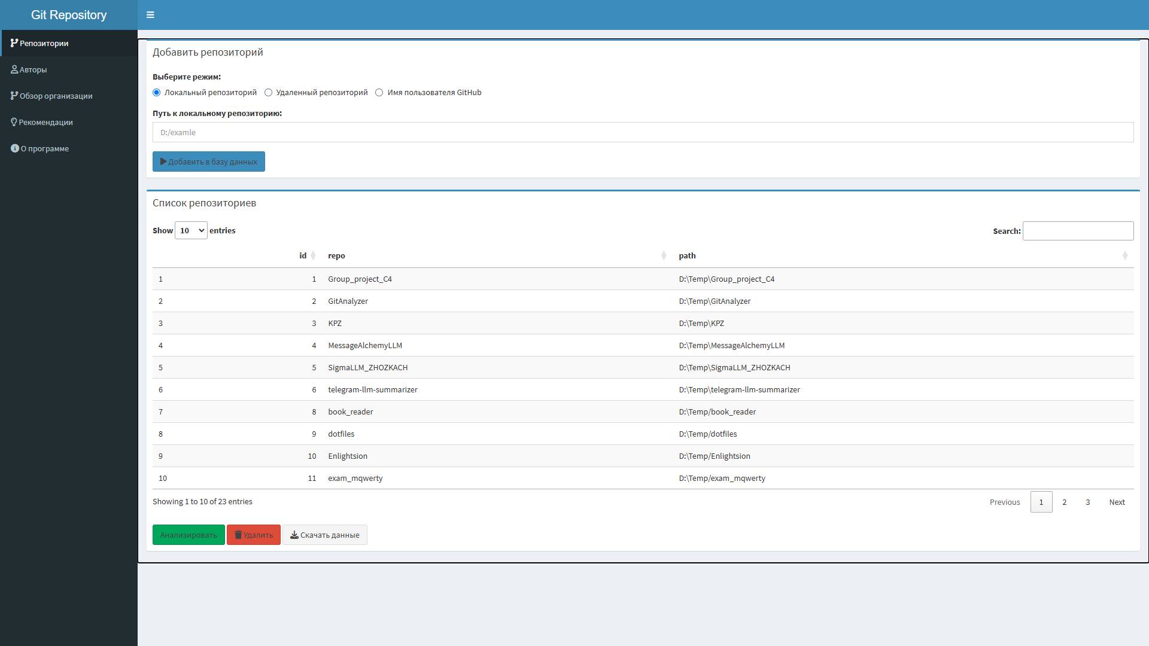Click the branch icon beside Обзор организации
Screen dimensions: 1149x646
[x=14, y=96]
